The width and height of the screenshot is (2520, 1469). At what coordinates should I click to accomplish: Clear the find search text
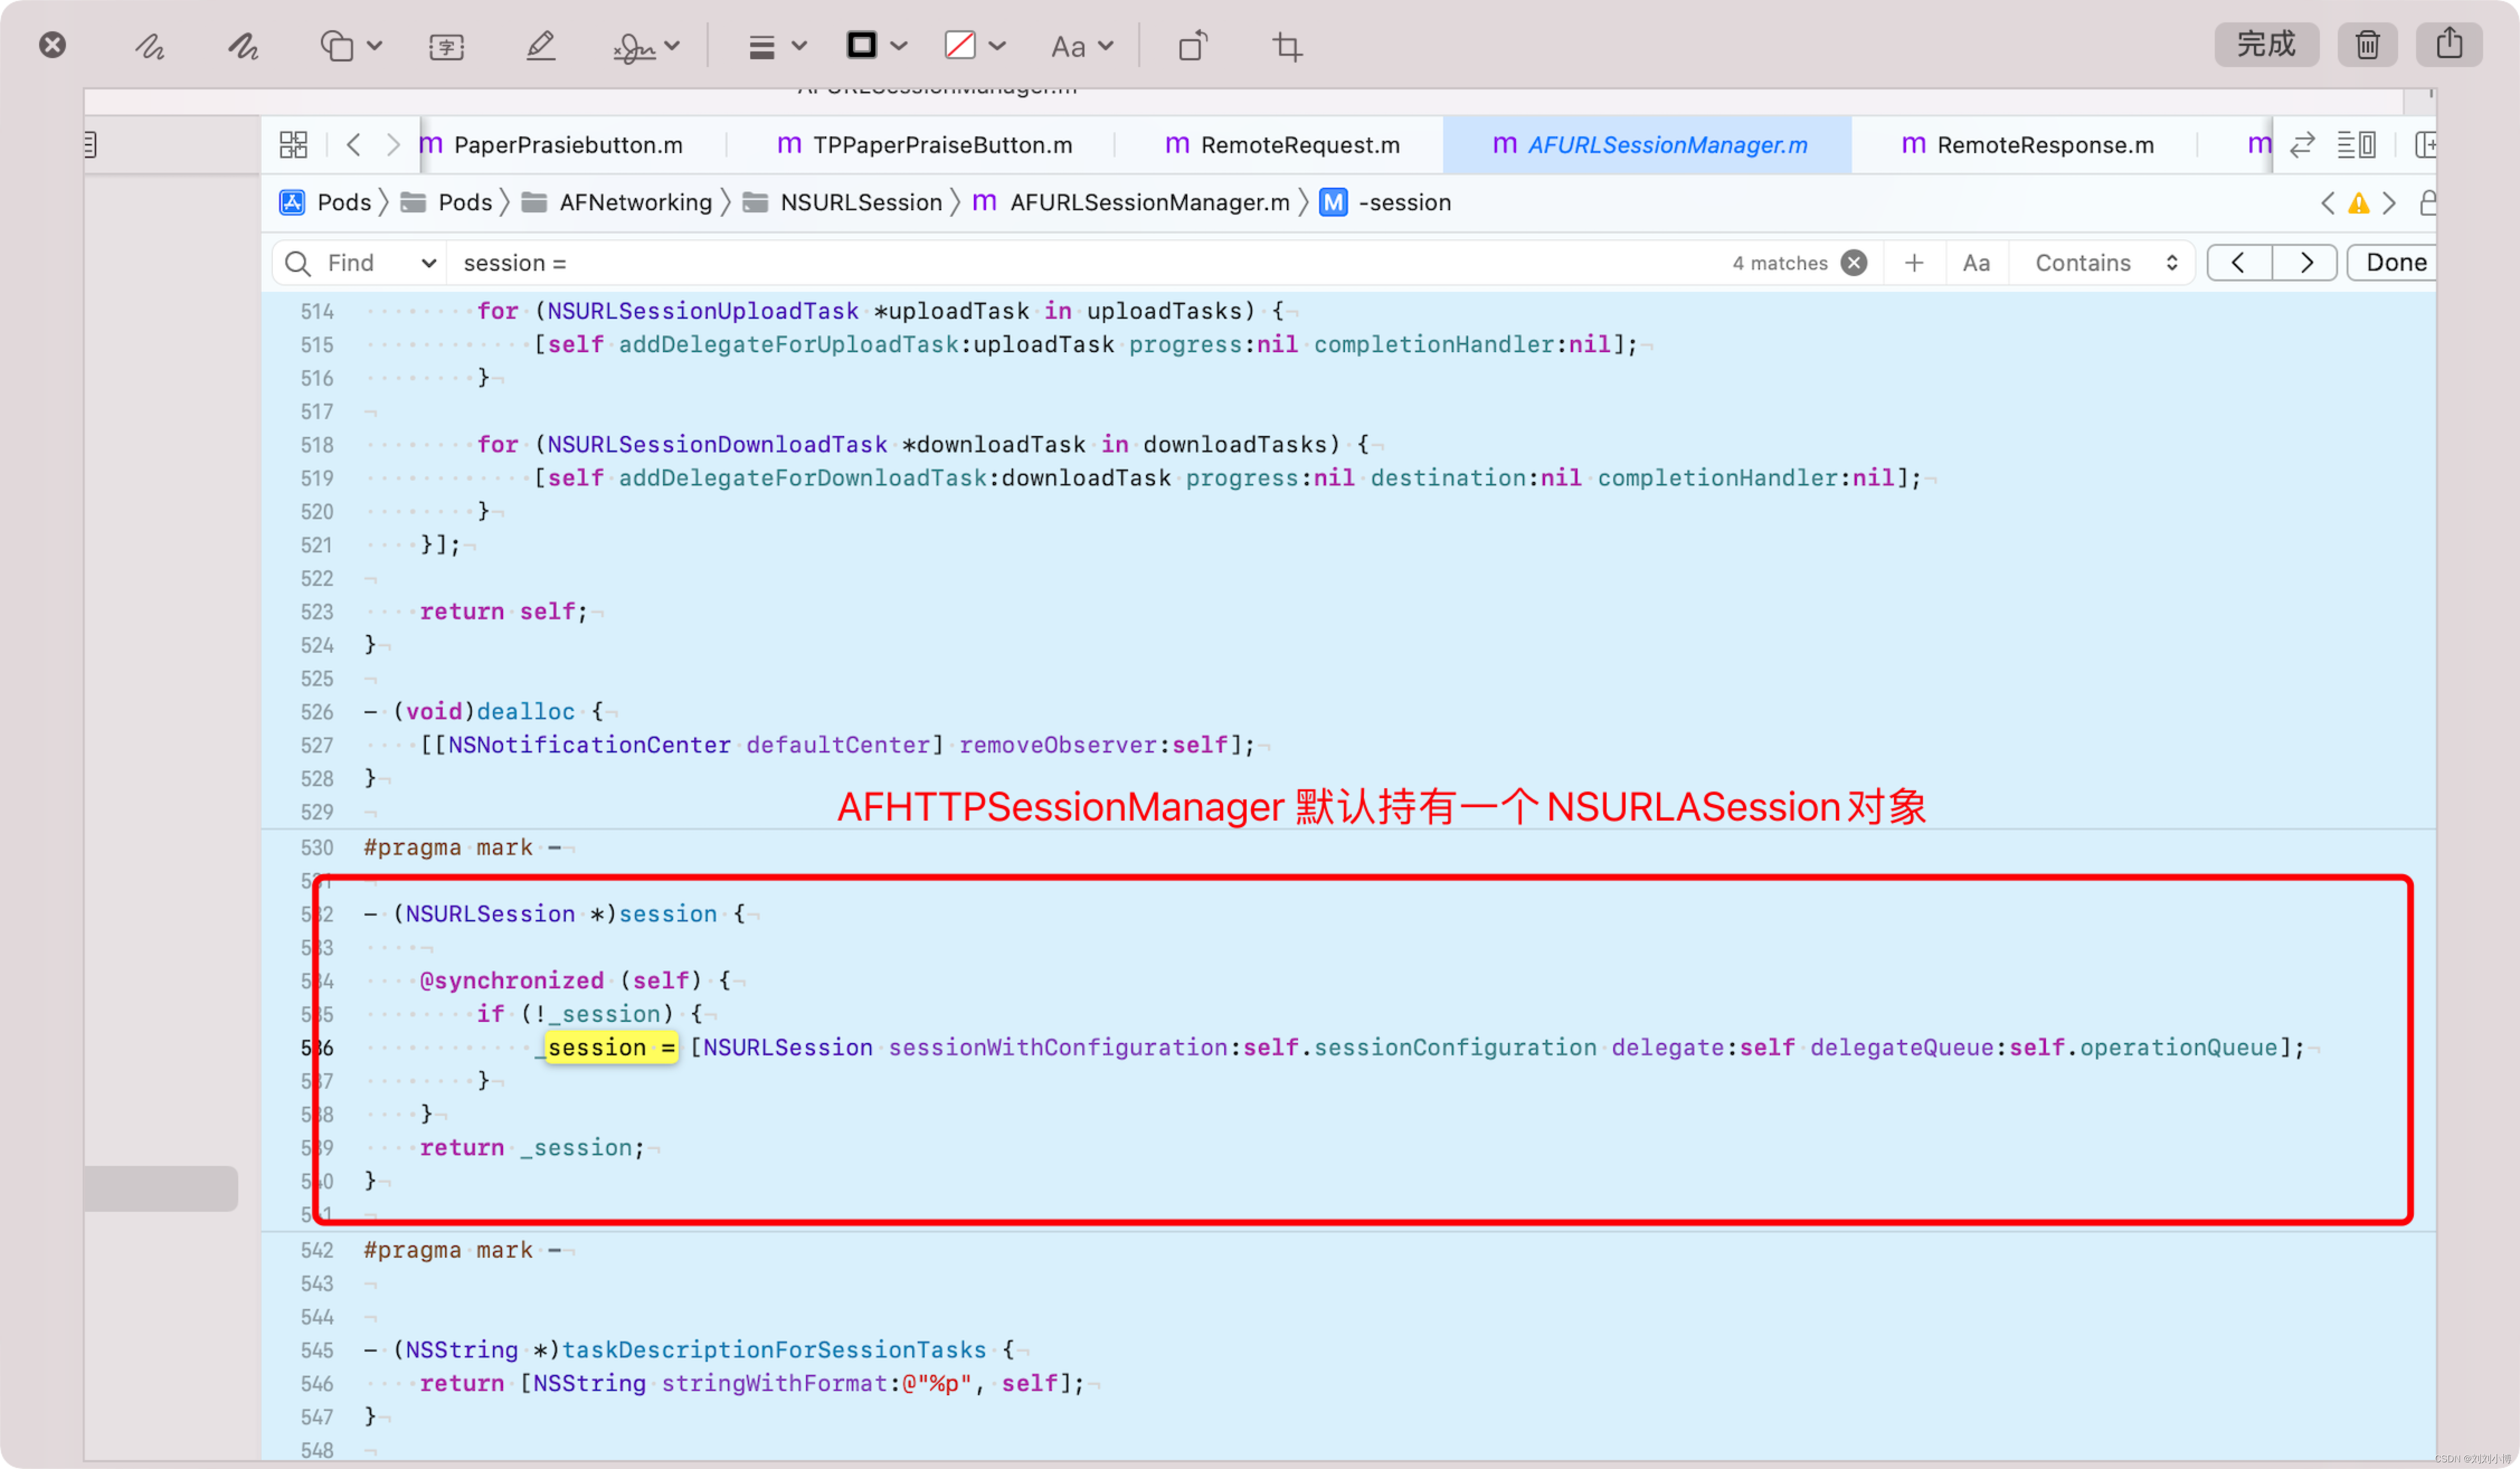(x=1854, y=263)
